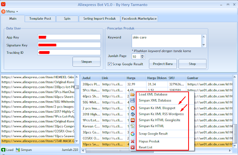Select the STAR-MASK URL in list

38,141
